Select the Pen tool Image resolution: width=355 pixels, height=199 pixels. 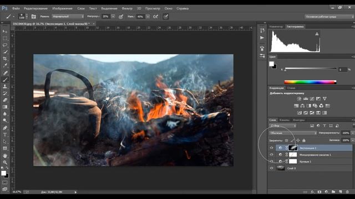pos(5,128)
